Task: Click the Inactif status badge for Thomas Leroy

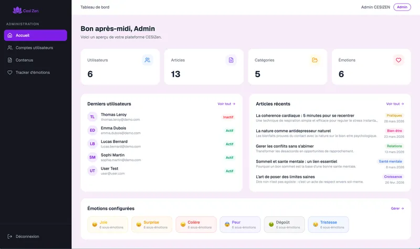Action: 228,117
